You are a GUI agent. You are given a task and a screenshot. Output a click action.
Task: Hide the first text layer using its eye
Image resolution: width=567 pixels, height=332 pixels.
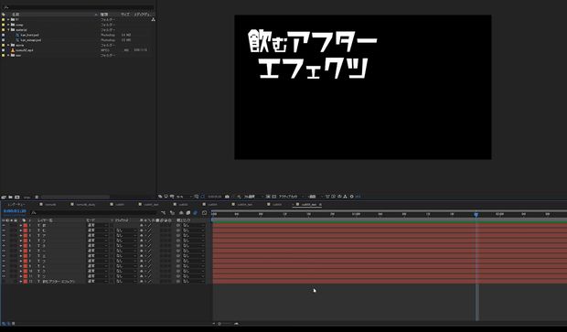[x=4, y=225]
